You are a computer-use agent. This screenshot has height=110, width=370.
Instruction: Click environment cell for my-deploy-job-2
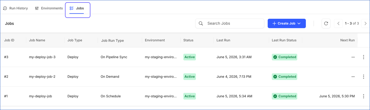pyautogui.click(x=161, y=77)
